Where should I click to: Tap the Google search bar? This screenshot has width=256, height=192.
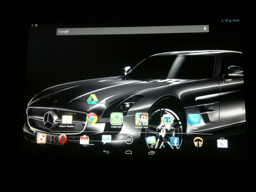click(x=133, y=30)
